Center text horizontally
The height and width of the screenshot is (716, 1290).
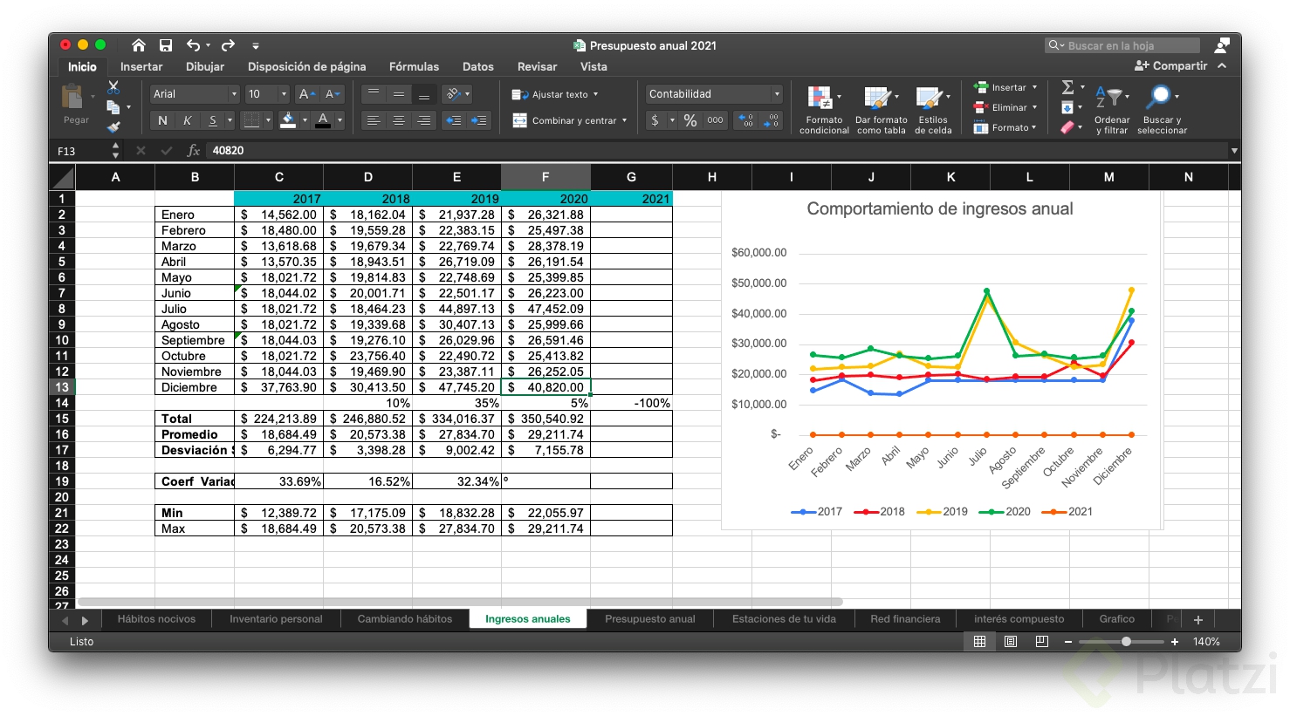point(399,120)
